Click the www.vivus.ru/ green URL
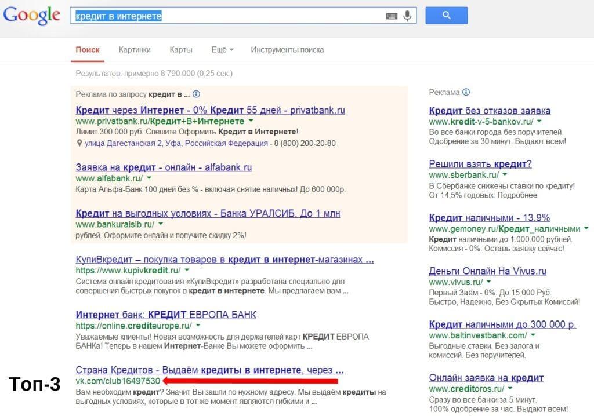This screenshot has height=416, width=594. coord(456,282)
